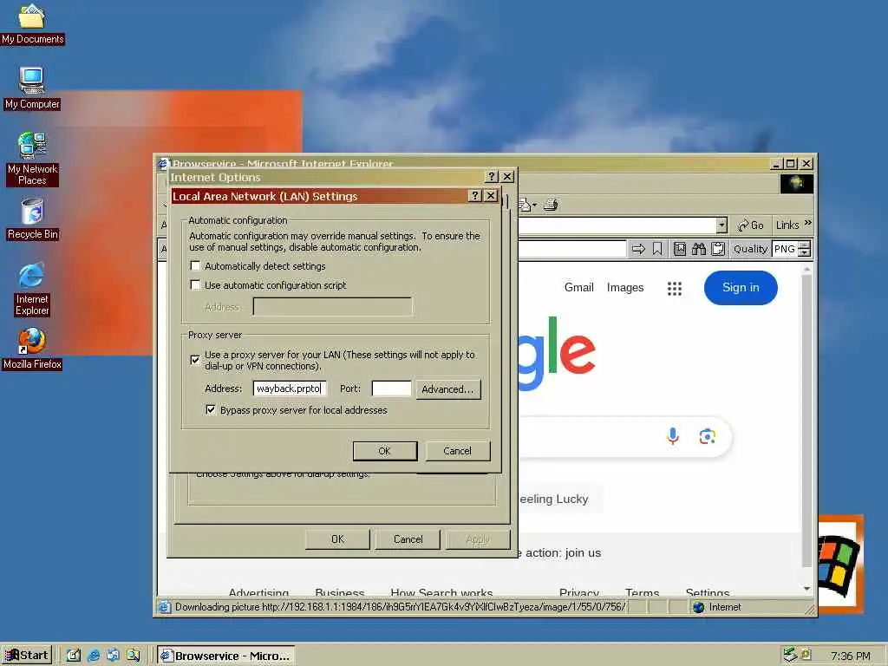Click the proxy Address input field
Viewport: 888px width, 666px height.
pos(290,388)
